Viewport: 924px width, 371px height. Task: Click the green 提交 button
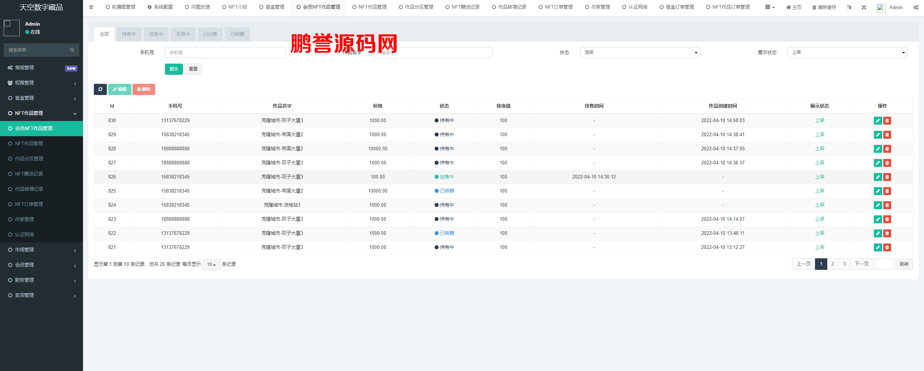click(174, 69)
